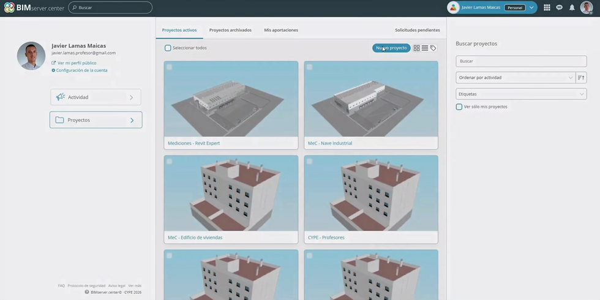This screenshot has width=600, height=300.
Task: Click the tags view icon
Action: 433,48
